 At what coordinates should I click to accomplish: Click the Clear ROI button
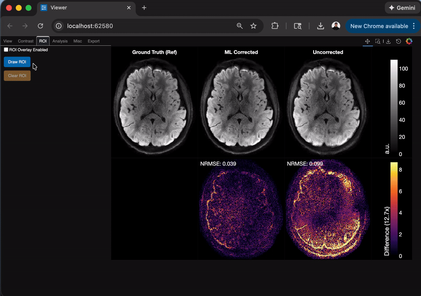coord(17,76)
